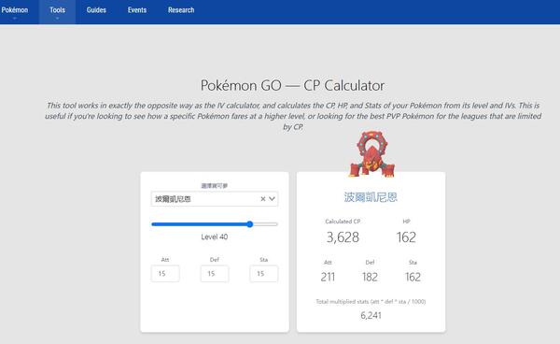Image resolution: width=560 pixels, height=344 pixels.
Task: Click the Calculated CP value 3,628
Action: [x=343, y=237]
